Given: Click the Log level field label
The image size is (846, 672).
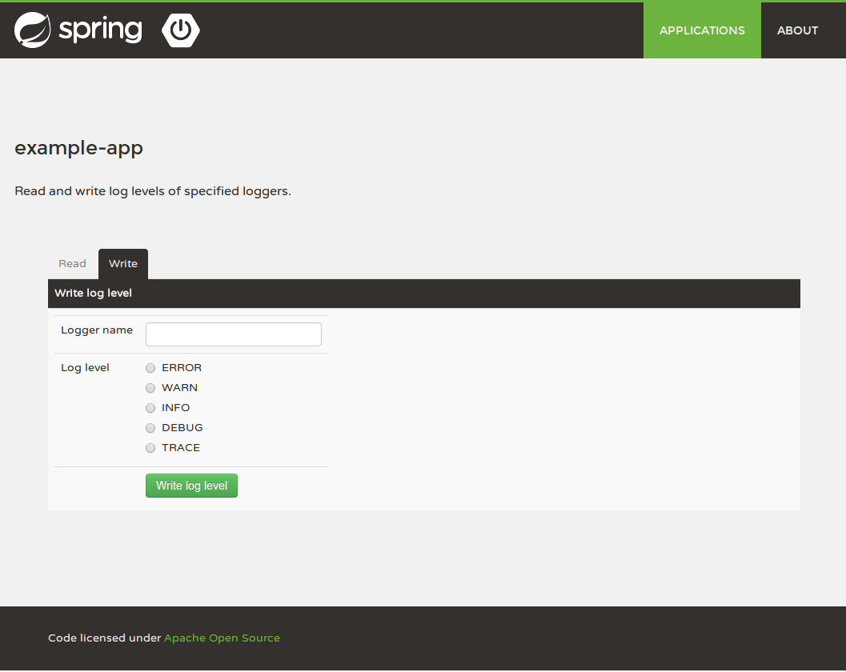Looking at the screenshot, I should click(x=86, y=368).
